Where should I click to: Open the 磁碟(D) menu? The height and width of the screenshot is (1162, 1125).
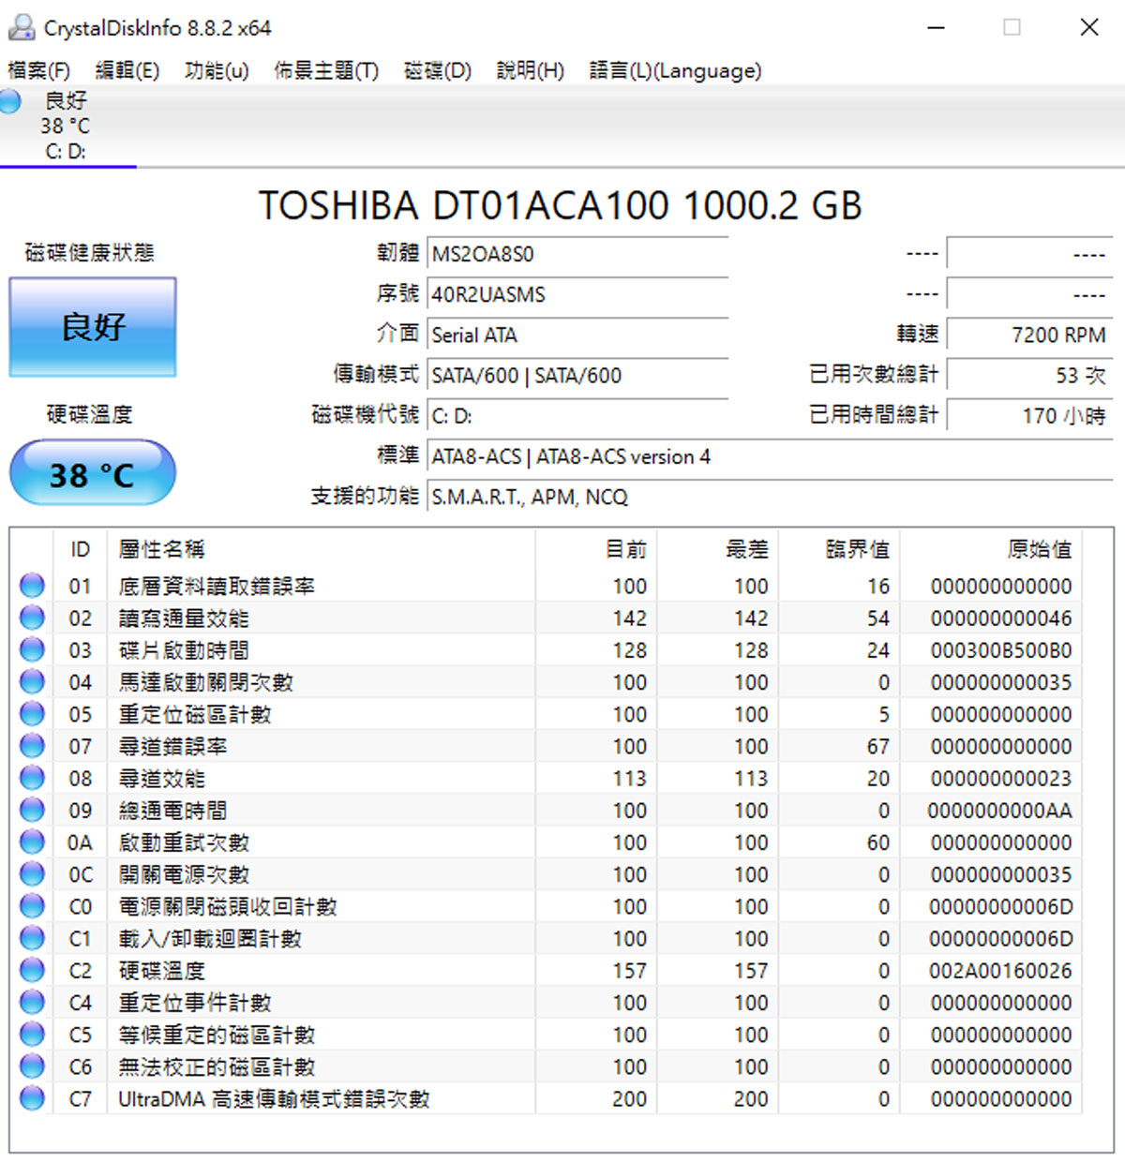coord(437,70)
